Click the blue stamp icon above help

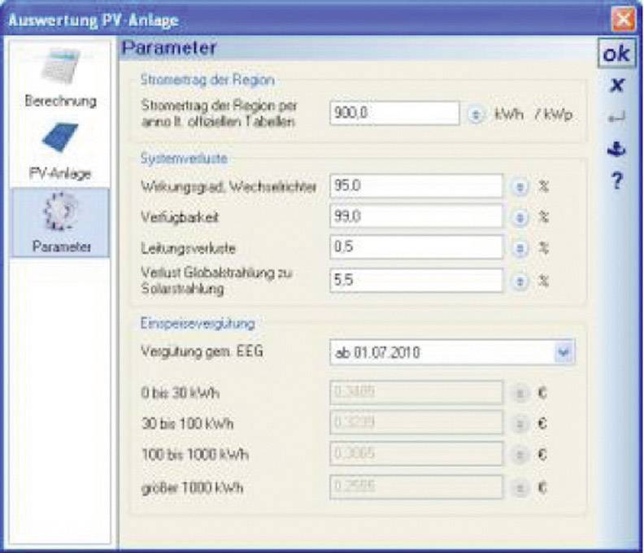(616, 149)
